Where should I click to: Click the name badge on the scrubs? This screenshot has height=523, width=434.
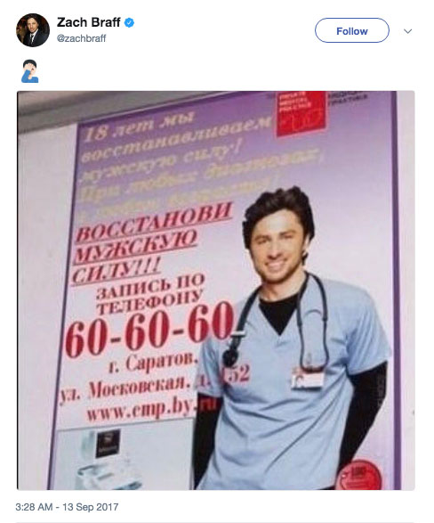307,377
